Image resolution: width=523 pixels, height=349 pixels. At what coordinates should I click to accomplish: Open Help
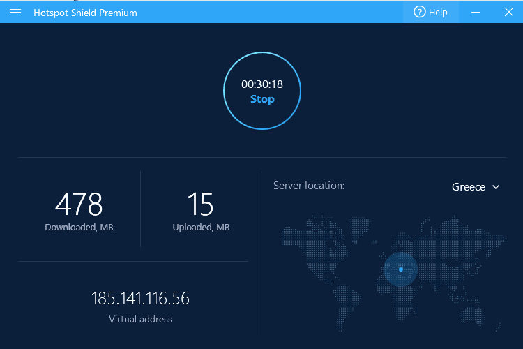431,13
